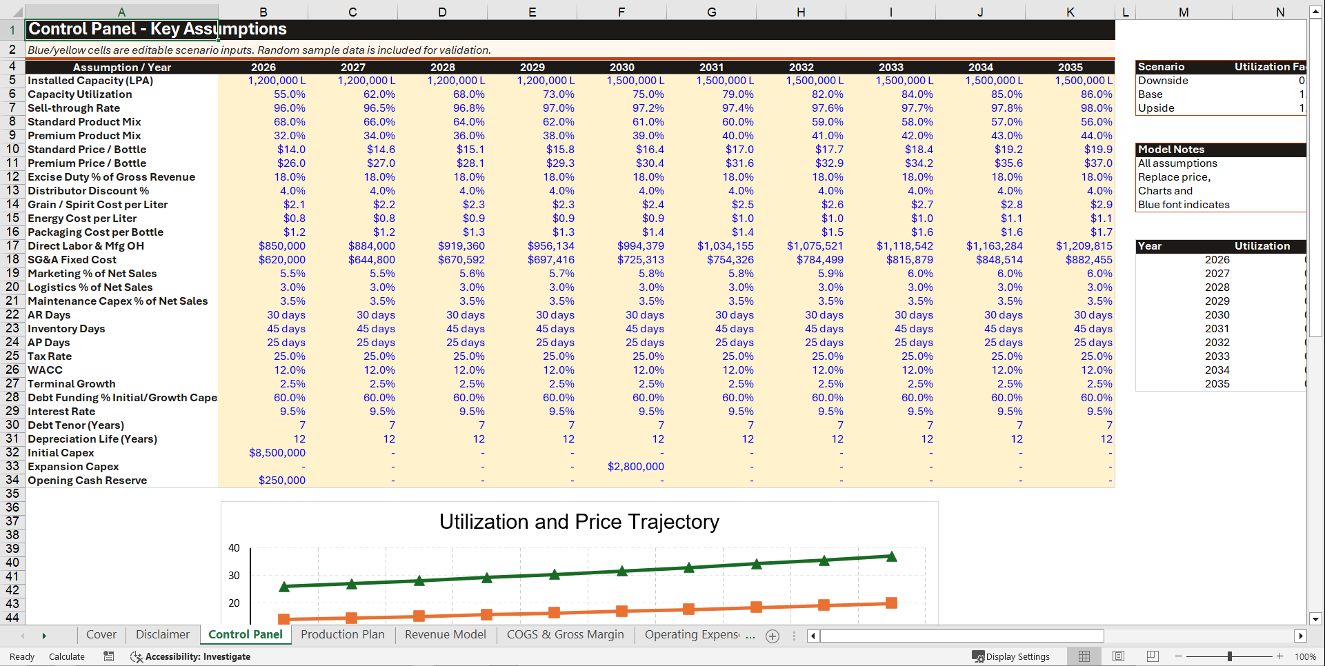The width and height of the screenshot is (1325, 666).
Task: Click the horizontal scrollbar thumb
Action: pyautogui.click(x=962, y=636)
